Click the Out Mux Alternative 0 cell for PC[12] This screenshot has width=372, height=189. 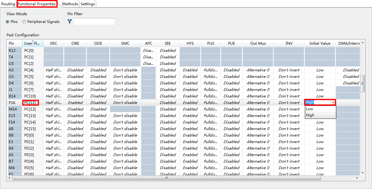click(258, 109)
